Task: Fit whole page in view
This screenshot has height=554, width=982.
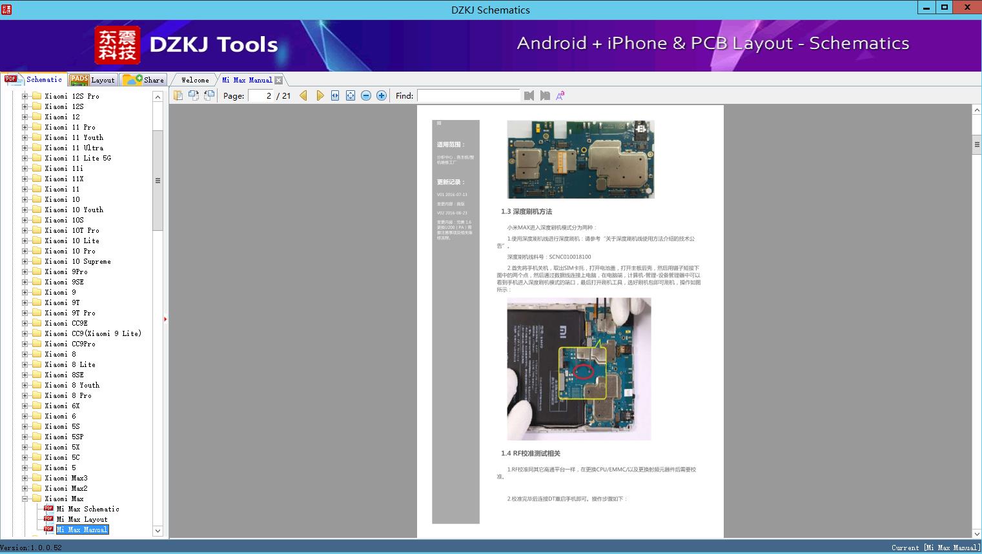Action: pos(351,95)
